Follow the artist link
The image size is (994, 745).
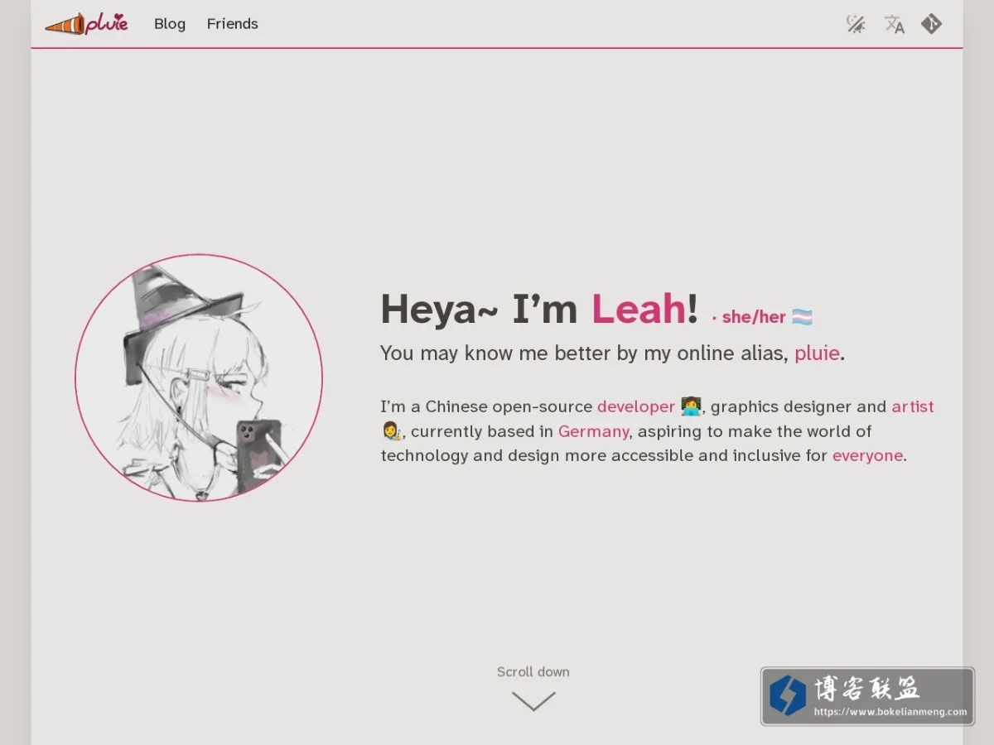click(913, 406)
